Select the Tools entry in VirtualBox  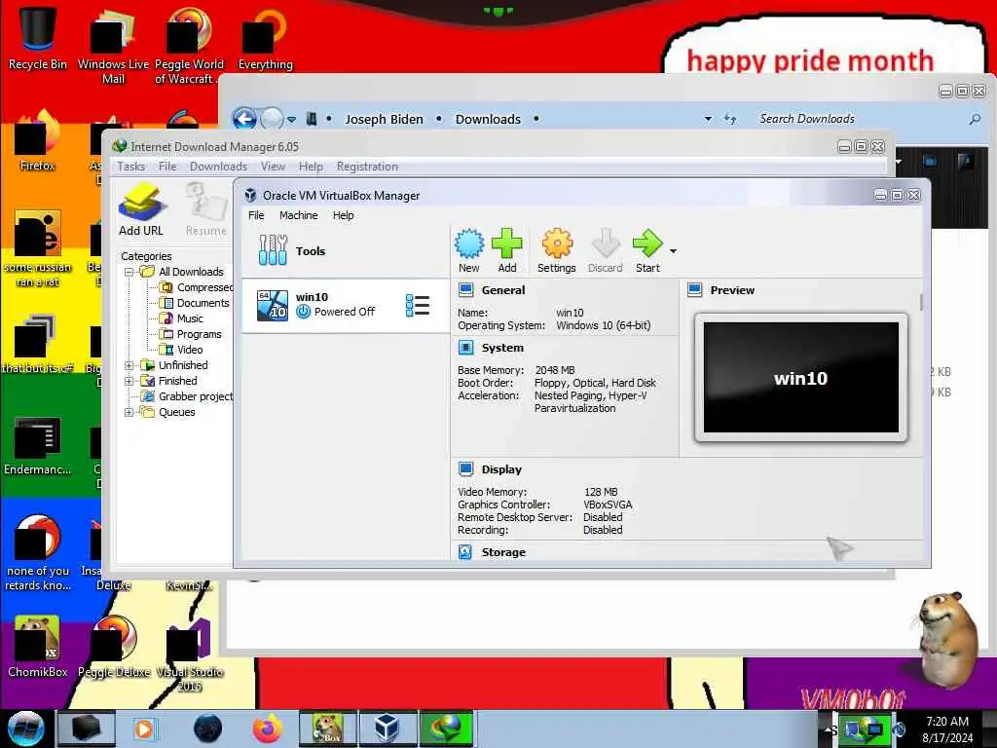coord(346,250)
